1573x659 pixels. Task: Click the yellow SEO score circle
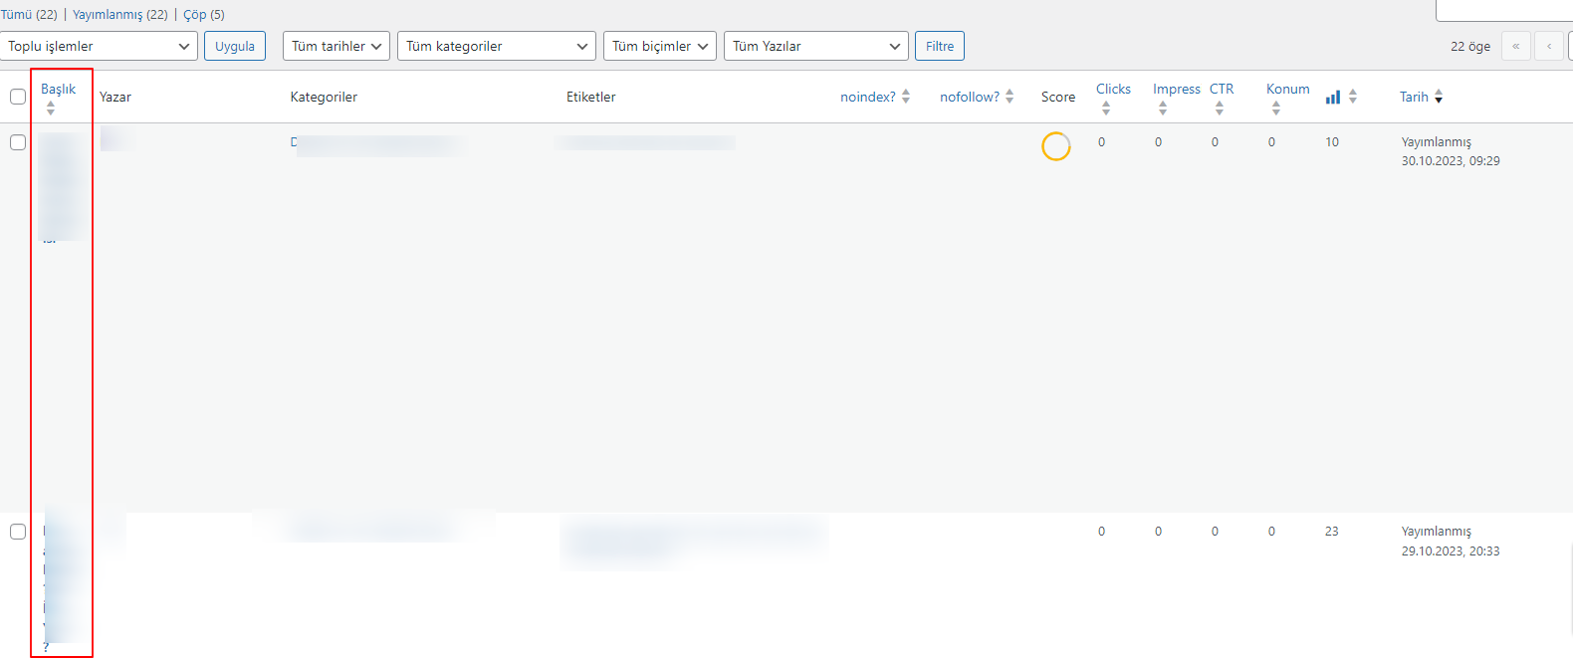point(1055,146)
